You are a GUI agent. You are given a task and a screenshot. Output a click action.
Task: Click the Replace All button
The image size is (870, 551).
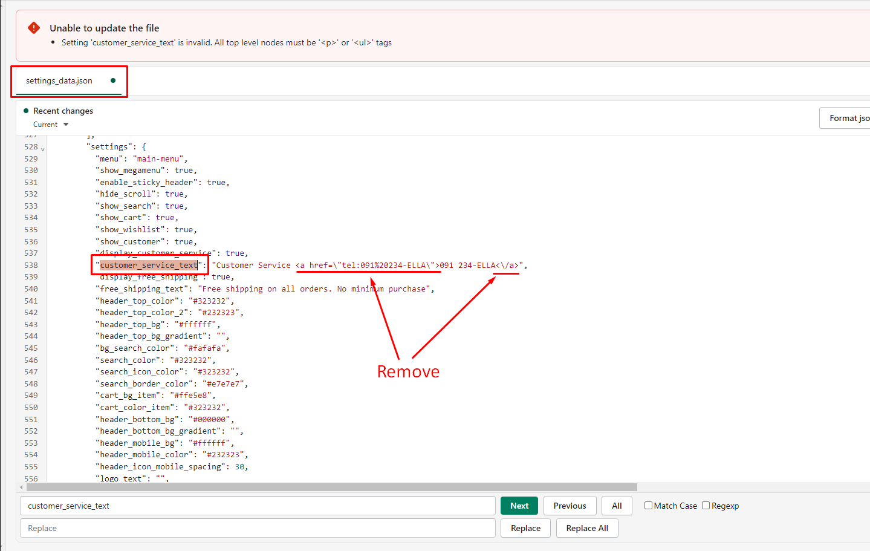pyautogui.click(x=587, y=528)
